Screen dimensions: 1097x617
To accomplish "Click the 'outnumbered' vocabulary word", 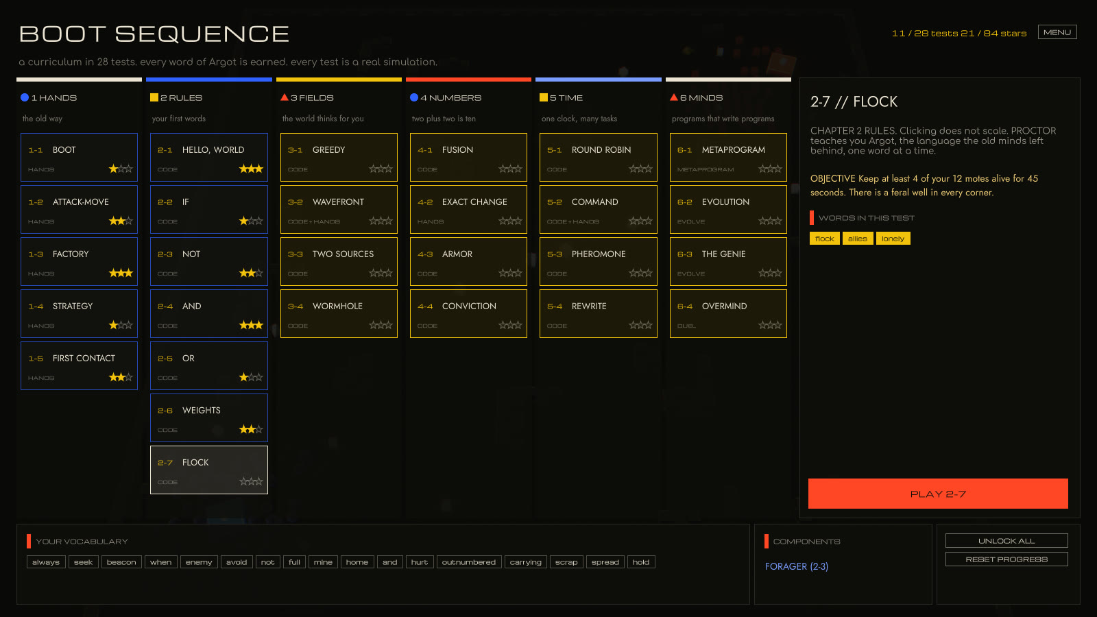I will 469,562.
